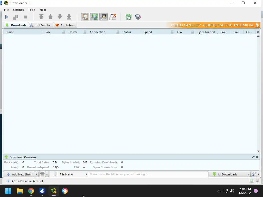
Task: Open the File Name search type dropdown
Action: pos(69,174)
